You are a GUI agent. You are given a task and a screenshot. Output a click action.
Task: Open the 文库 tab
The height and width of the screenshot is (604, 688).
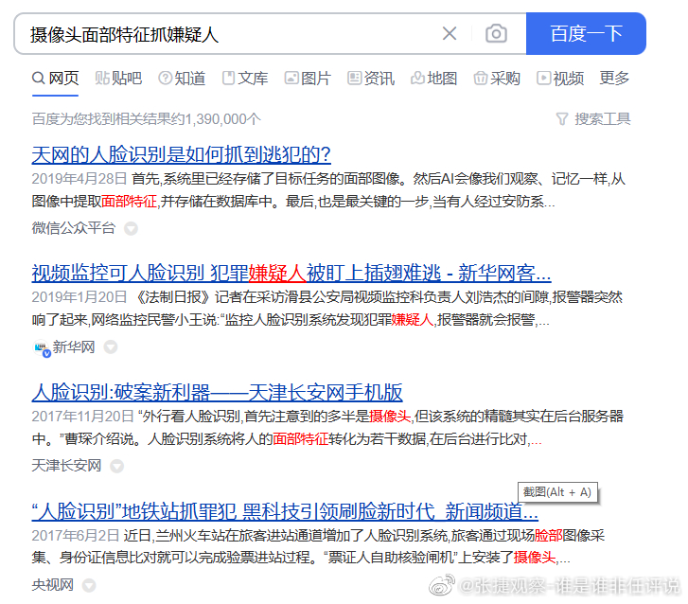point(245,79)
